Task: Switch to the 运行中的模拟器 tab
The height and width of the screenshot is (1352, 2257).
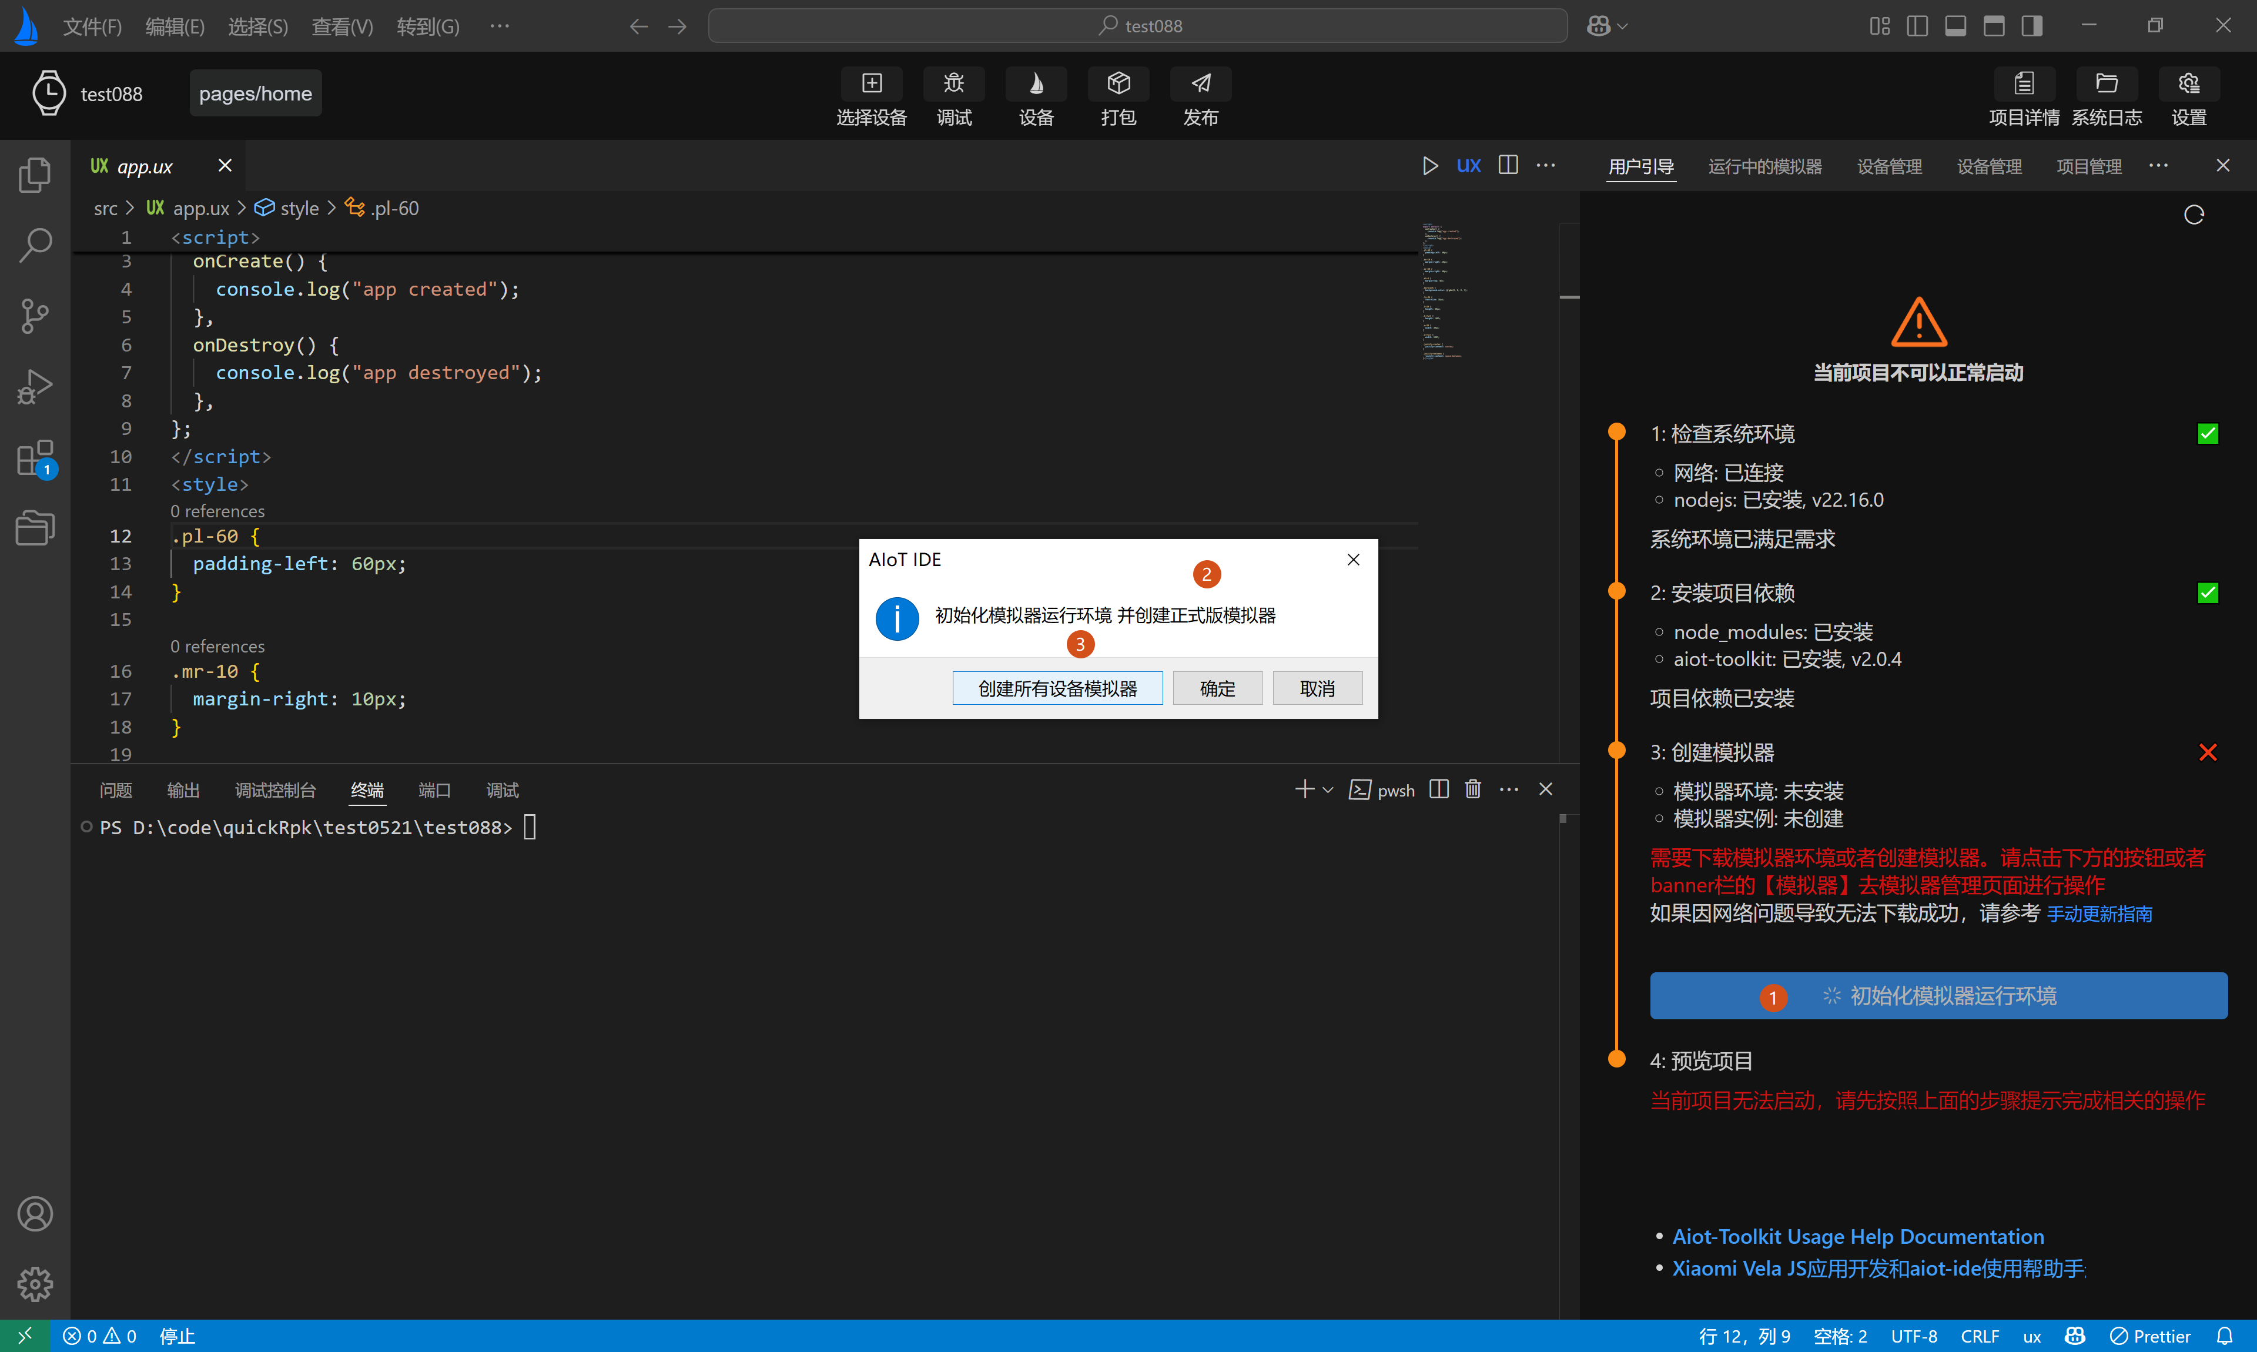Action: click(x=1764, y=166)
